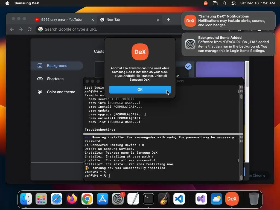Open TextEdit from the Dock
The width and height of the screenshot is (280, 210).
133,199
